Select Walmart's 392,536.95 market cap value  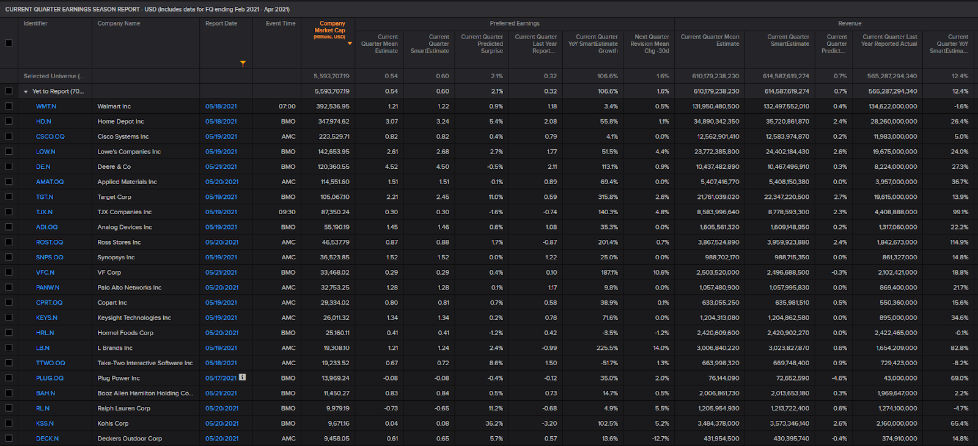pyautogui.click(x=333, y=106)
